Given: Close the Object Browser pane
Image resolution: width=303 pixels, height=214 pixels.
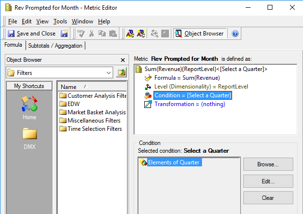Looking at the screenshot, I should 122,60.
